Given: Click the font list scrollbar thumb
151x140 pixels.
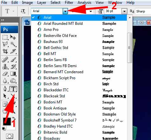Looking at the screenshot, I should (129, 48).
